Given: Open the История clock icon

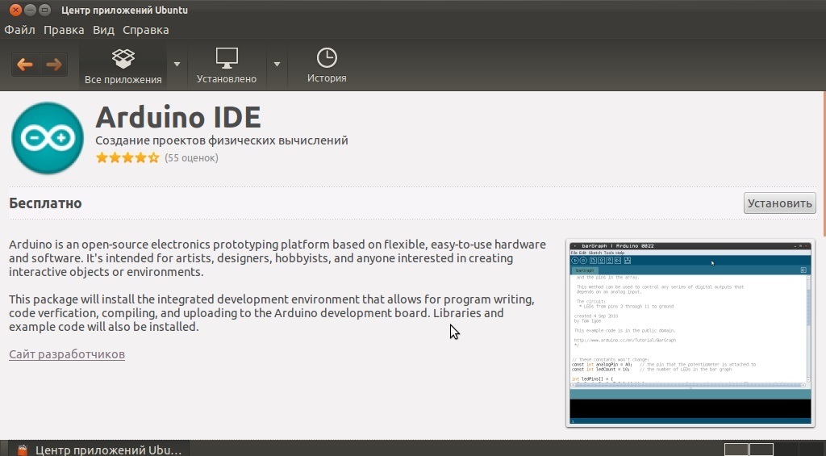Looking at the screenshot, I should click(x=327, y=59).
